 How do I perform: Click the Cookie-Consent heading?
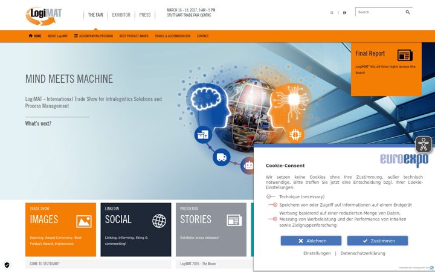[x=285, y=166]
